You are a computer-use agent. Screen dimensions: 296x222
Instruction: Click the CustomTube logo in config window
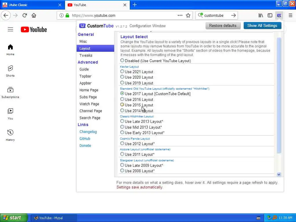pyautogui.click(x=96, y=26)
